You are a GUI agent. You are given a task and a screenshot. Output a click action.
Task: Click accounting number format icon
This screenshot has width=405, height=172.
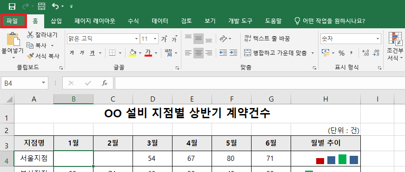(325, 53)
